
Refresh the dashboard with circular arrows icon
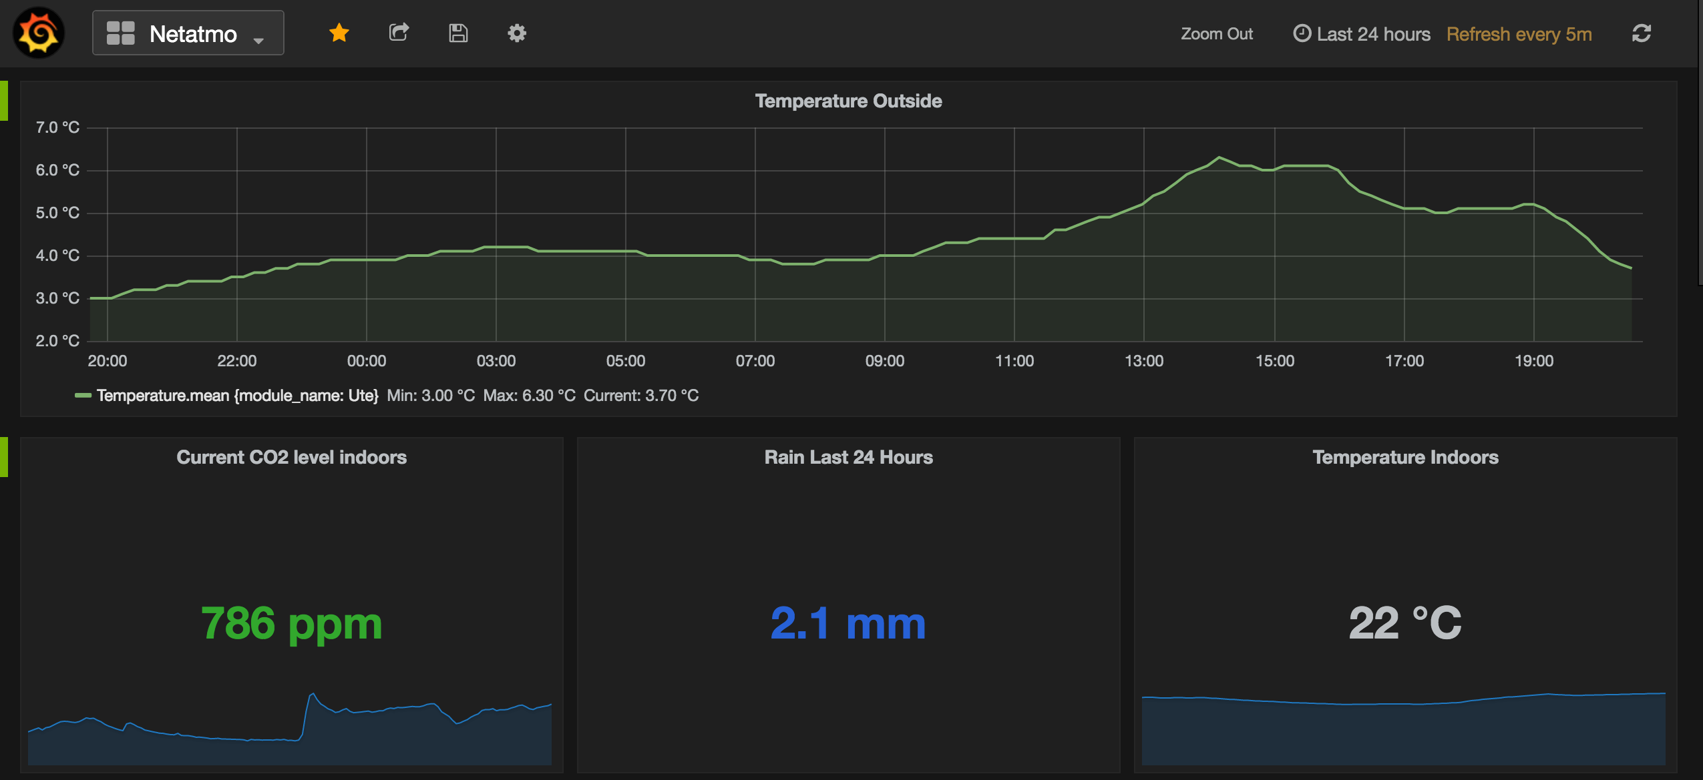pos(1642,33)
